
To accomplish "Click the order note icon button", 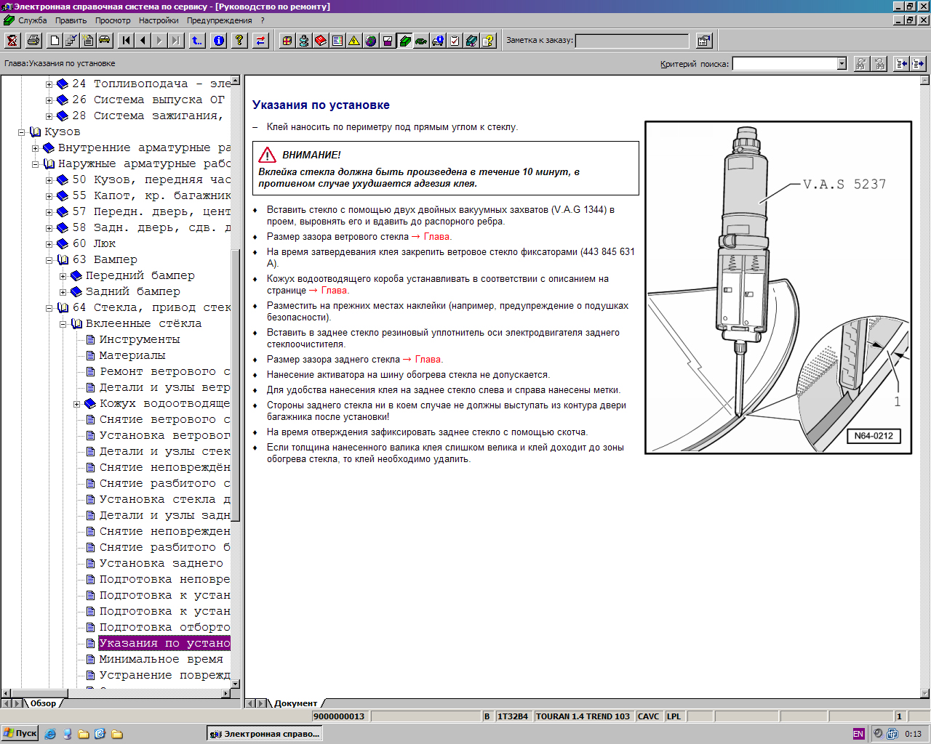I will point(703,41).
